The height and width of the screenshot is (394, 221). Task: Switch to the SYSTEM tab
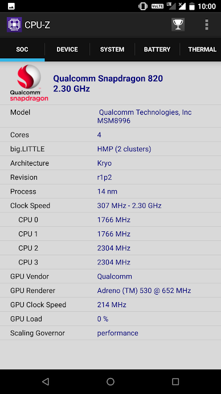click(x=112, y=50)
